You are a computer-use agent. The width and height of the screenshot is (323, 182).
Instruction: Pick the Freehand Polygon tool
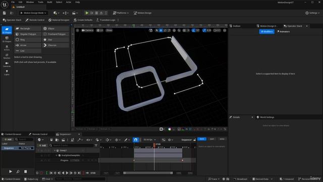coord(56,34)
